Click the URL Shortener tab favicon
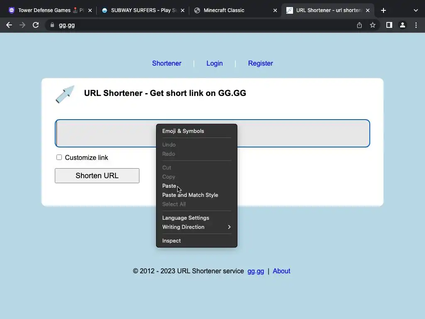Screen dimensions: 425x319 (289, 10)
